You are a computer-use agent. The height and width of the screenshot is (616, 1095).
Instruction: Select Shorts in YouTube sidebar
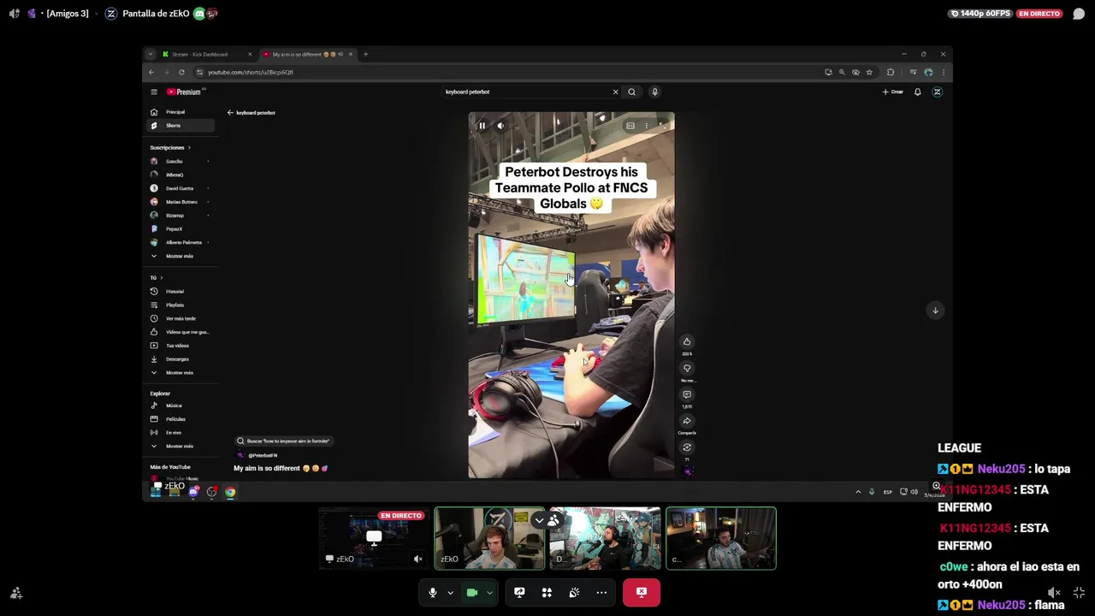coord(180,126)
